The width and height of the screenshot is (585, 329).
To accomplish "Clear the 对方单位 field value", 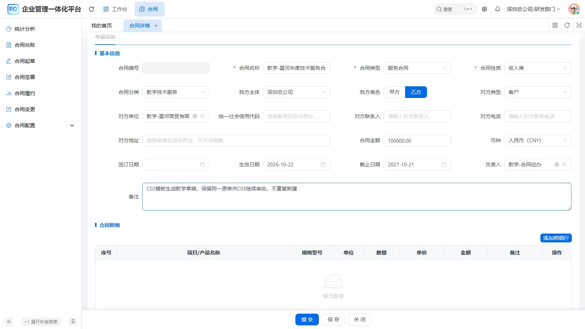I will click(x=195, y=116).
